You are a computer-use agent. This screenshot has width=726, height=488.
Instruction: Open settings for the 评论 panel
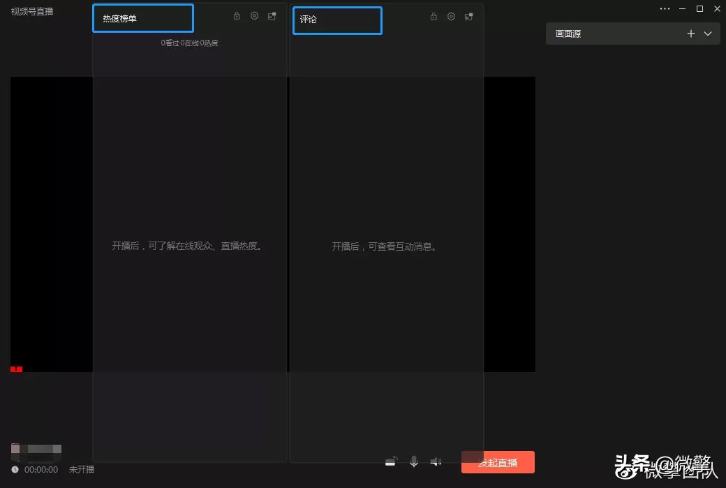coord(451,15)
